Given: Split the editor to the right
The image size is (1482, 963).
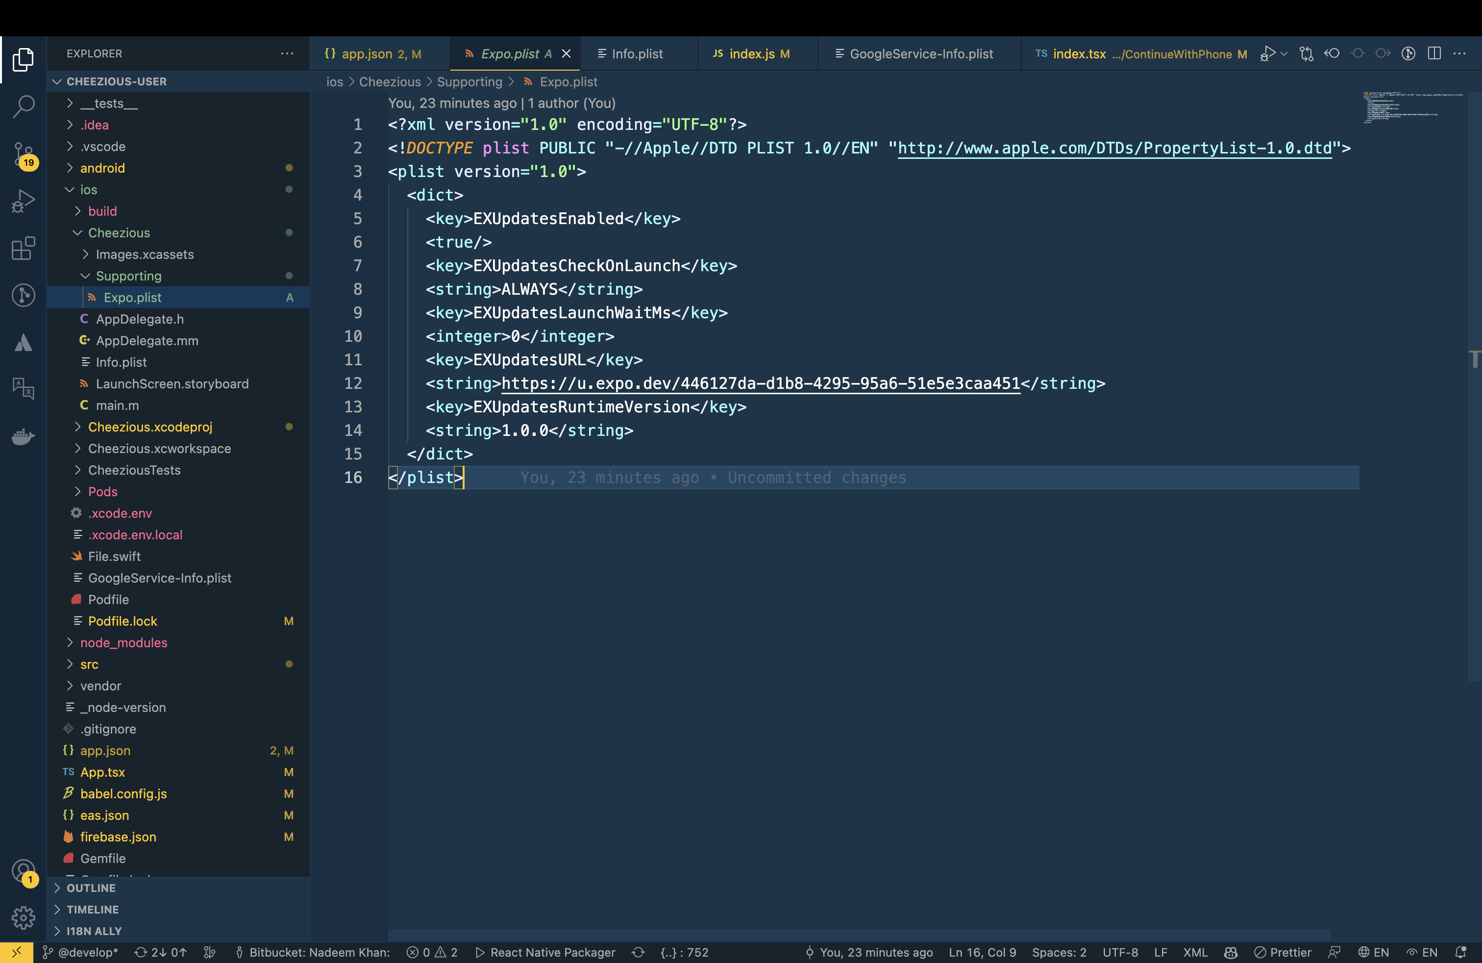Looking at the screenshot, I should [x=1434, y=53].
